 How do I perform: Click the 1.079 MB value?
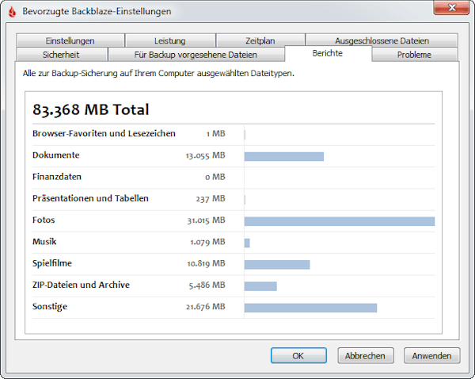207,242
